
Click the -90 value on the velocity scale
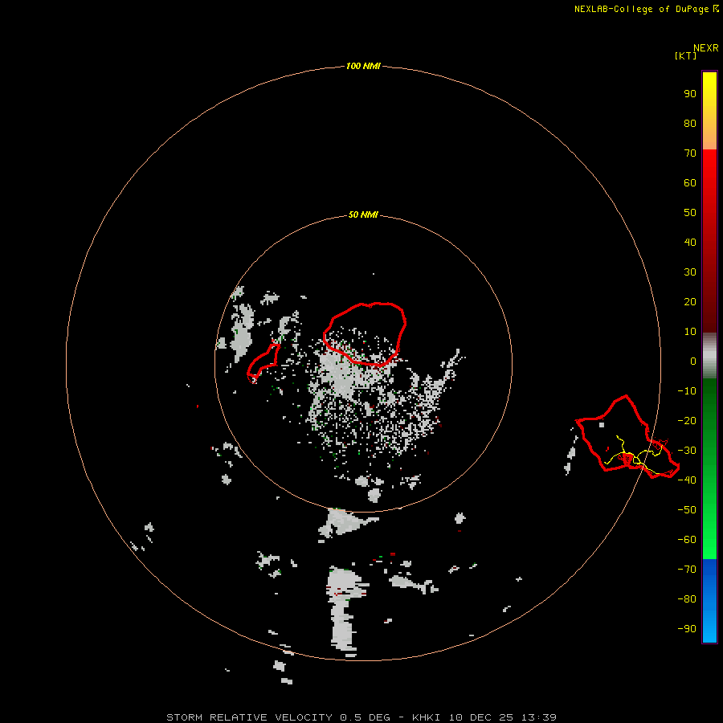point(687,628)
